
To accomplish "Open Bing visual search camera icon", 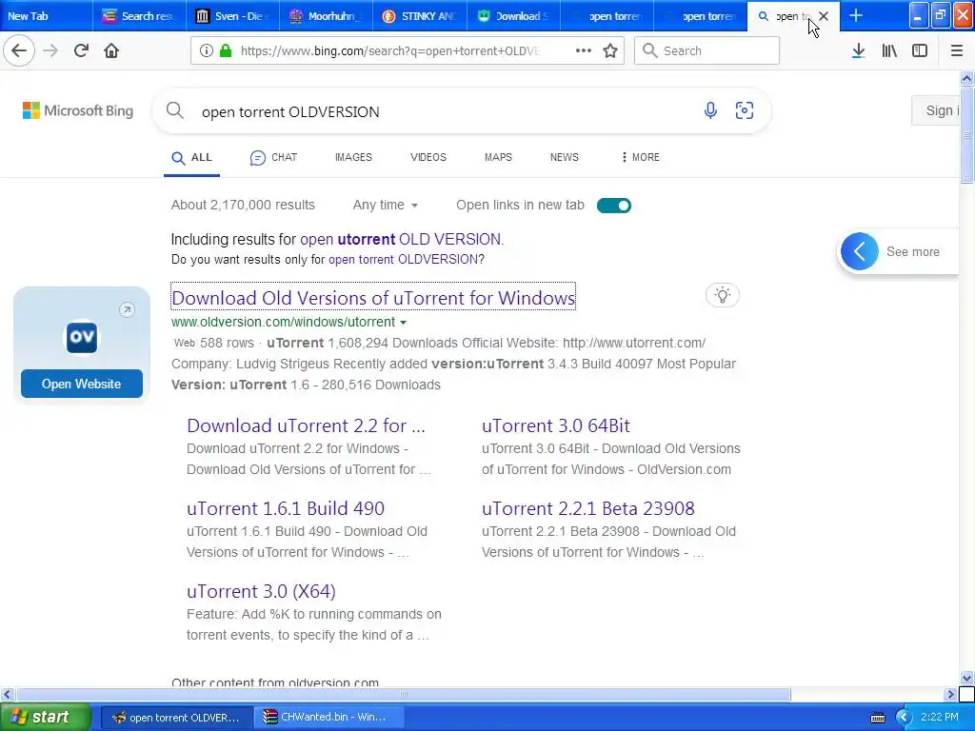I will (745, 110).
